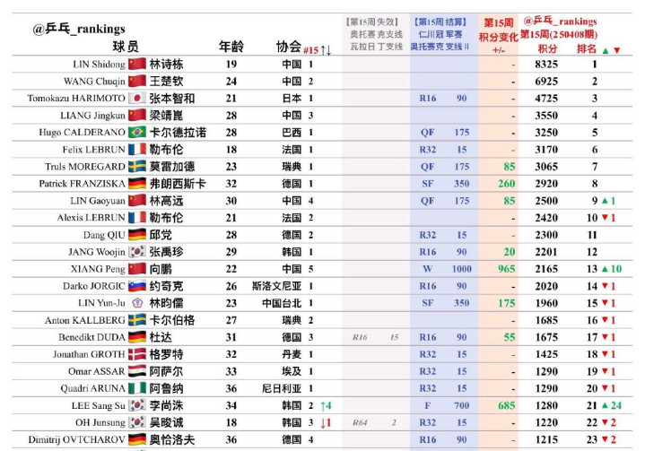Click the Germany flag beside Dimitrij OVTCHAROV
The height and width of the screenshot is (451, 645).
click(137, 439)
